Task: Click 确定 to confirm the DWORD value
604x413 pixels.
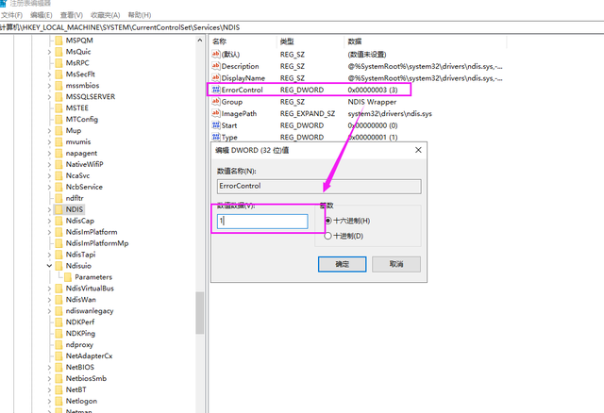Action: 342,264
